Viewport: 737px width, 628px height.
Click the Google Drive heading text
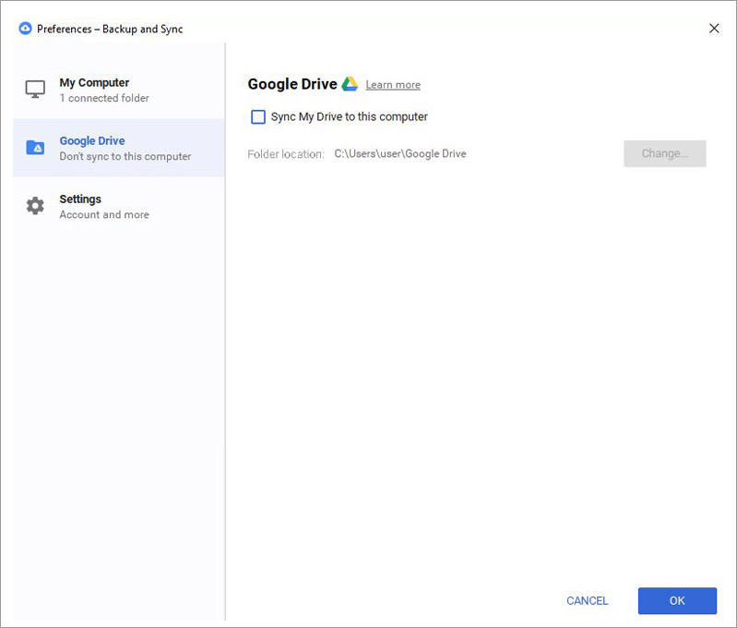[292, 84]
